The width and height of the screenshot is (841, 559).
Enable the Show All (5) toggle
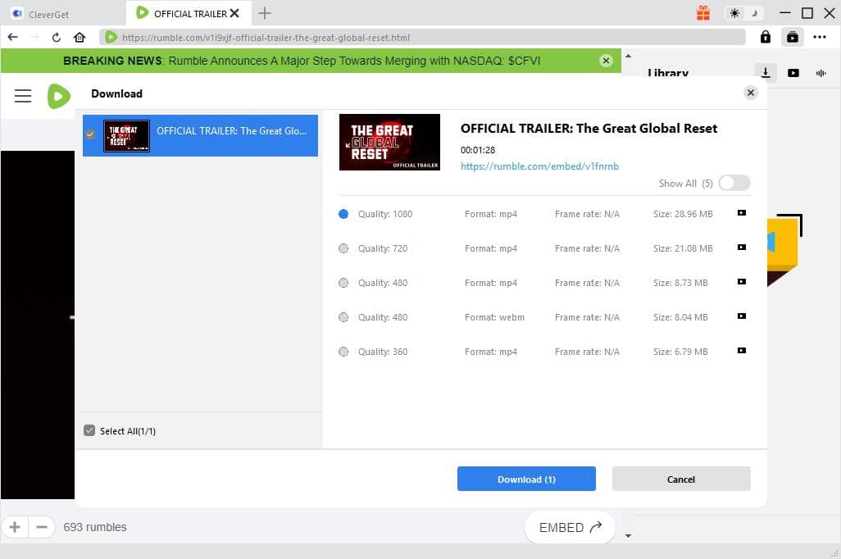coord(734,183)
